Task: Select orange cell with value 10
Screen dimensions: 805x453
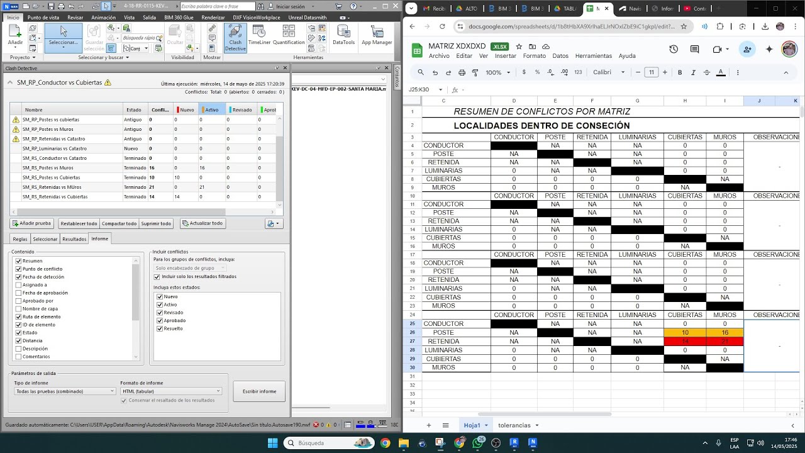Action: coord(685,332)
